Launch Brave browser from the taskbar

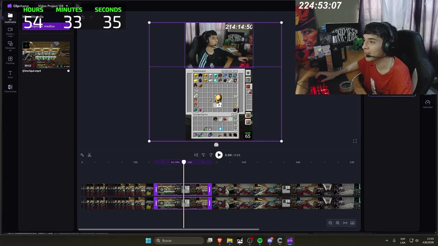[220, 241]
